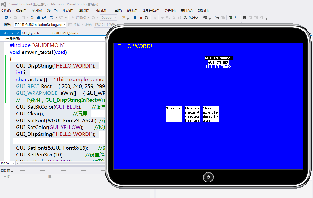This screenshot has width=313, height=198.
Task: Click the refresh icon next to 继续
Action: (93, 18)
